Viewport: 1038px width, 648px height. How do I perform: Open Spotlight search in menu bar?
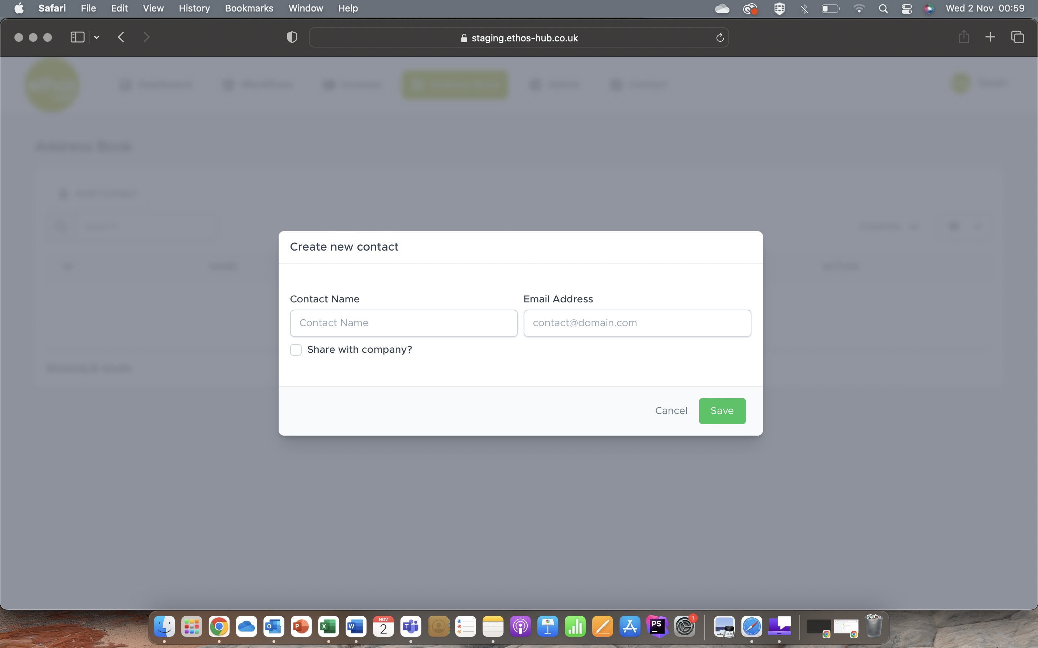pos(883,9)
